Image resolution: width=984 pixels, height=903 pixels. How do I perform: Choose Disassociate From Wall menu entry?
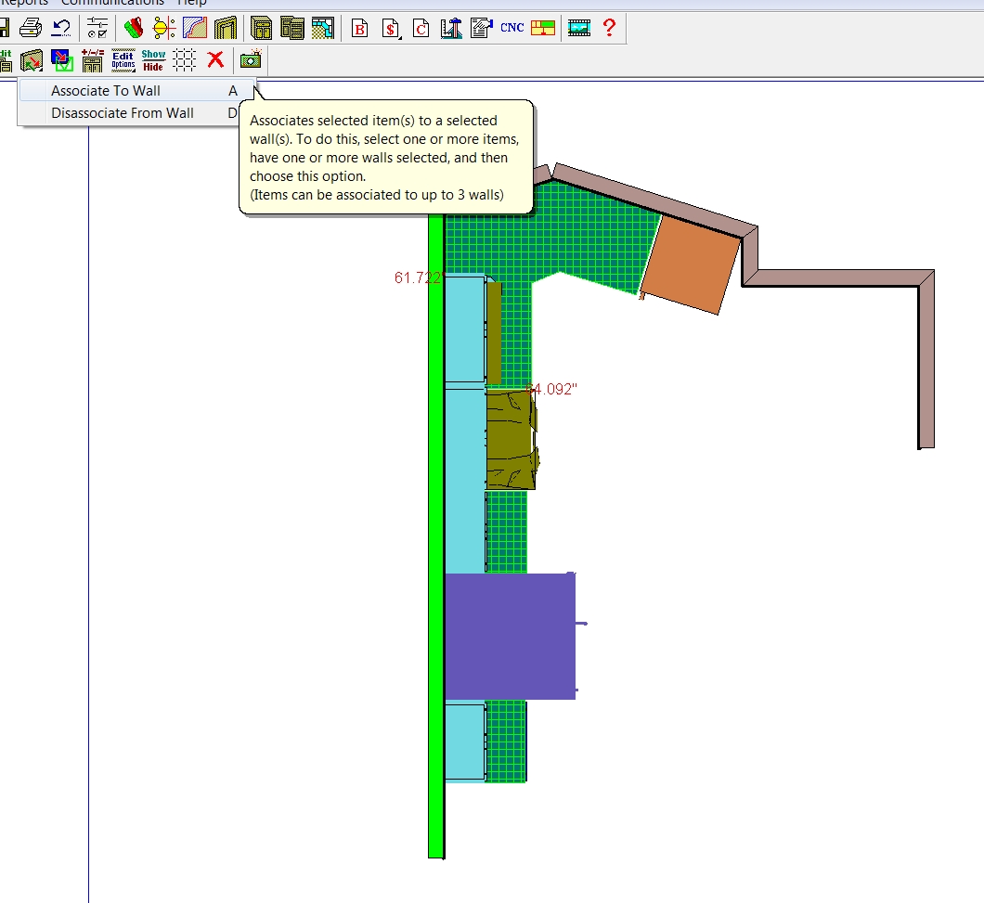tap(123, 113)
